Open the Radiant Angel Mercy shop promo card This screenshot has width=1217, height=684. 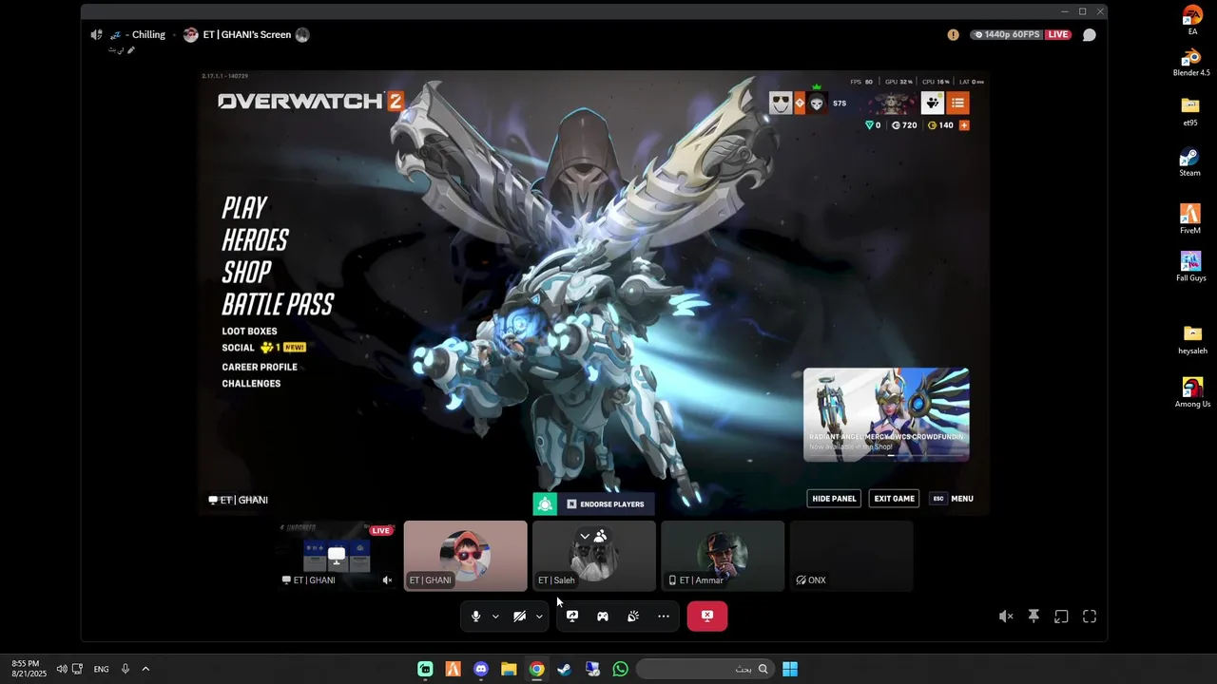click(x=886, y=414)
